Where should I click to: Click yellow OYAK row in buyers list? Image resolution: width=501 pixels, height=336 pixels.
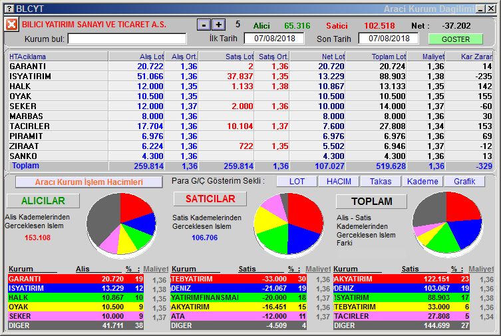(76, 307)
